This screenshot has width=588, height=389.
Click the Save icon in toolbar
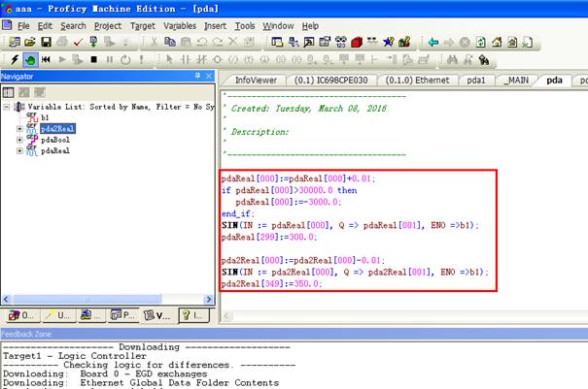[x=46, y=43]
